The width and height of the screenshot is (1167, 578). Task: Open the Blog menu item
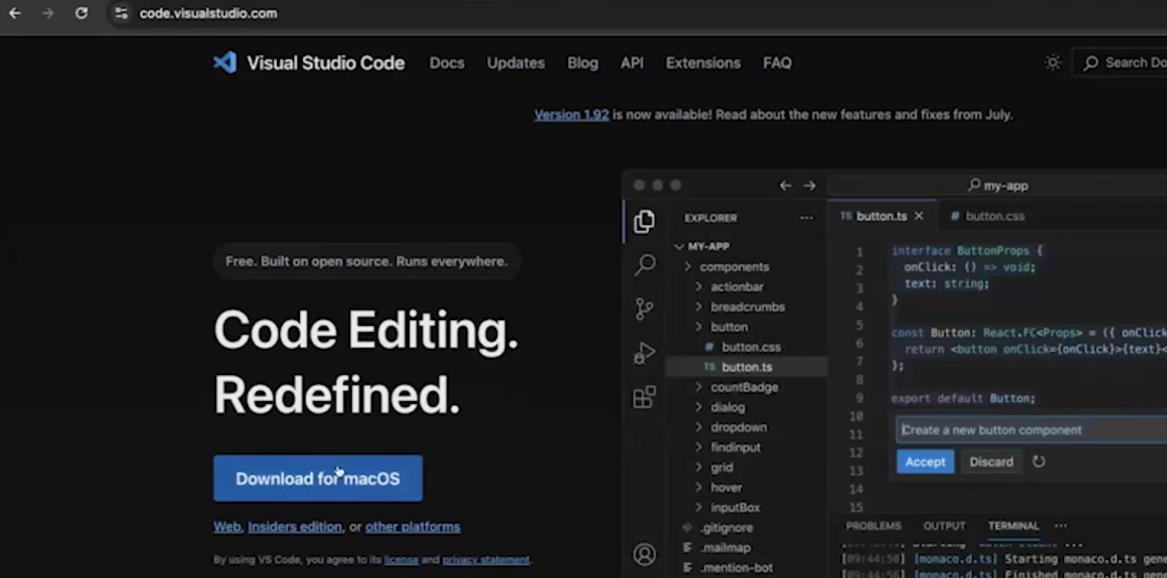583,63
